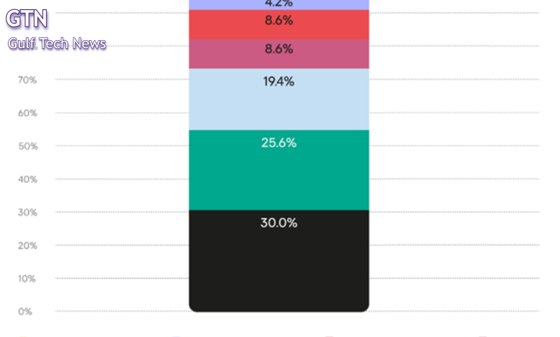Click the partially hidden 4.2% label
This screenshot has height=337, width=560.
[279, 3]
